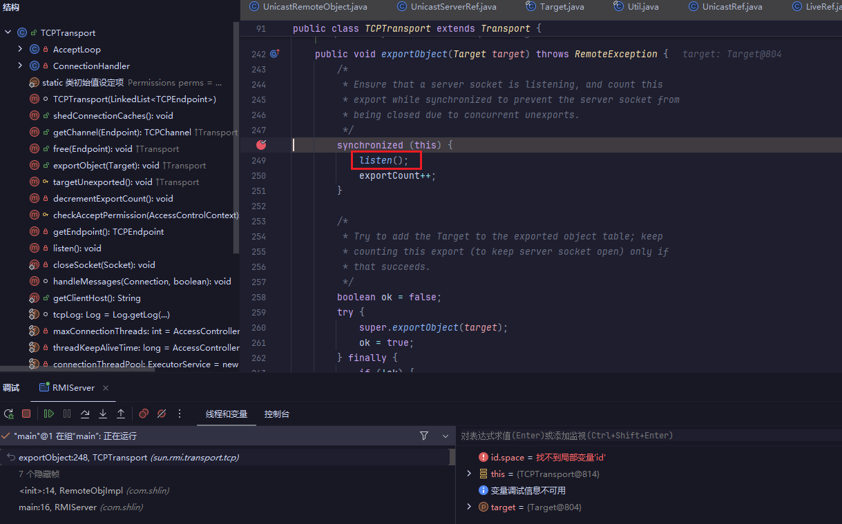Click the ConnectionHandler class icon

coord(35,66)
